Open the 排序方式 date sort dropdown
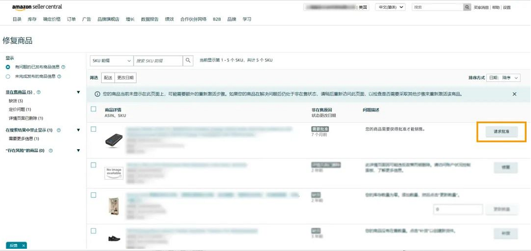Screen dimensions: 531x251 [504, 78]
